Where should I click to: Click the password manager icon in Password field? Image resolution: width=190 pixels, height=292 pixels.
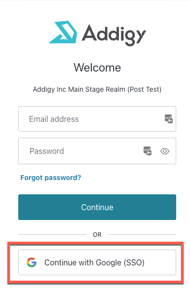148,151
